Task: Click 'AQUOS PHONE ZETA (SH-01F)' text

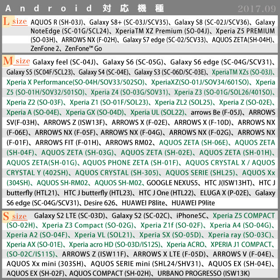Action: click(130, 163)
